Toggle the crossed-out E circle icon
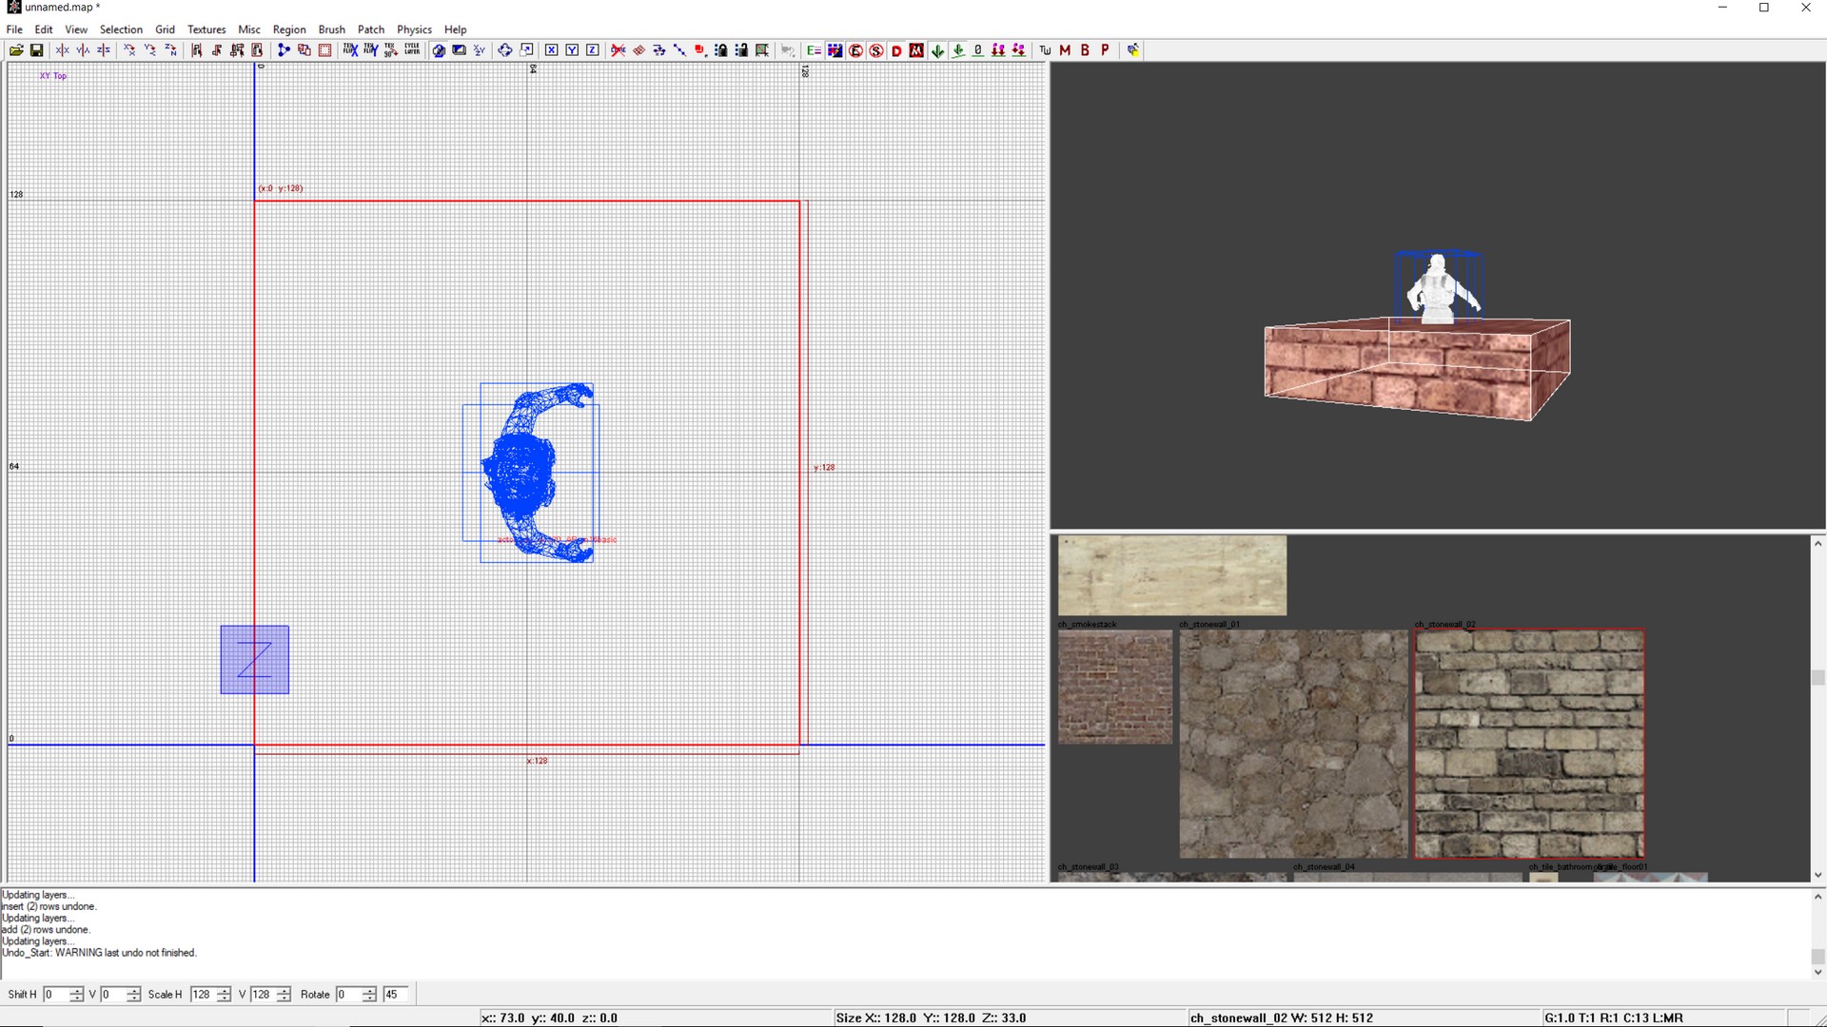Viewport: 1827px width, 1027px height. pos(855,50)
